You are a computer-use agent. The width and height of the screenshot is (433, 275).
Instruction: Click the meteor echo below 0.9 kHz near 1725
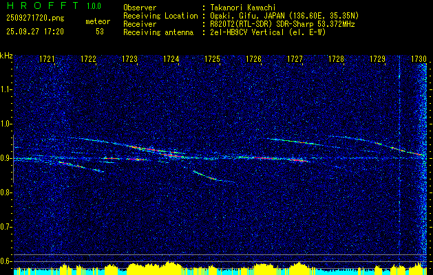tap(213, 177)
